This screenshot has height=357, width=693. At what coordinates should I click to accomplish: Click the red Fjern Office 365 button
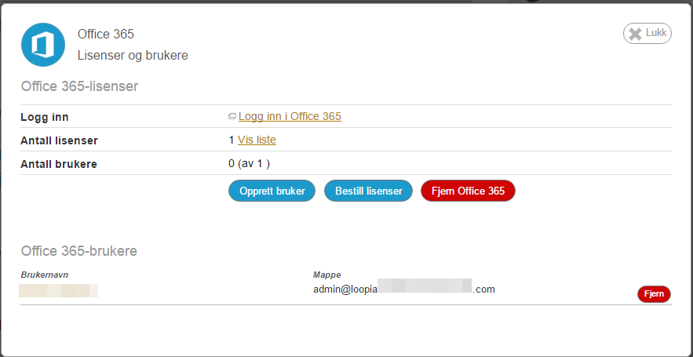(x=468, y=191)
